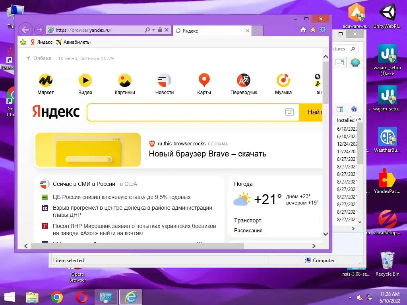Click the volume muted tray icon
The height and width of the screenshot is (305, 407).
360,297
